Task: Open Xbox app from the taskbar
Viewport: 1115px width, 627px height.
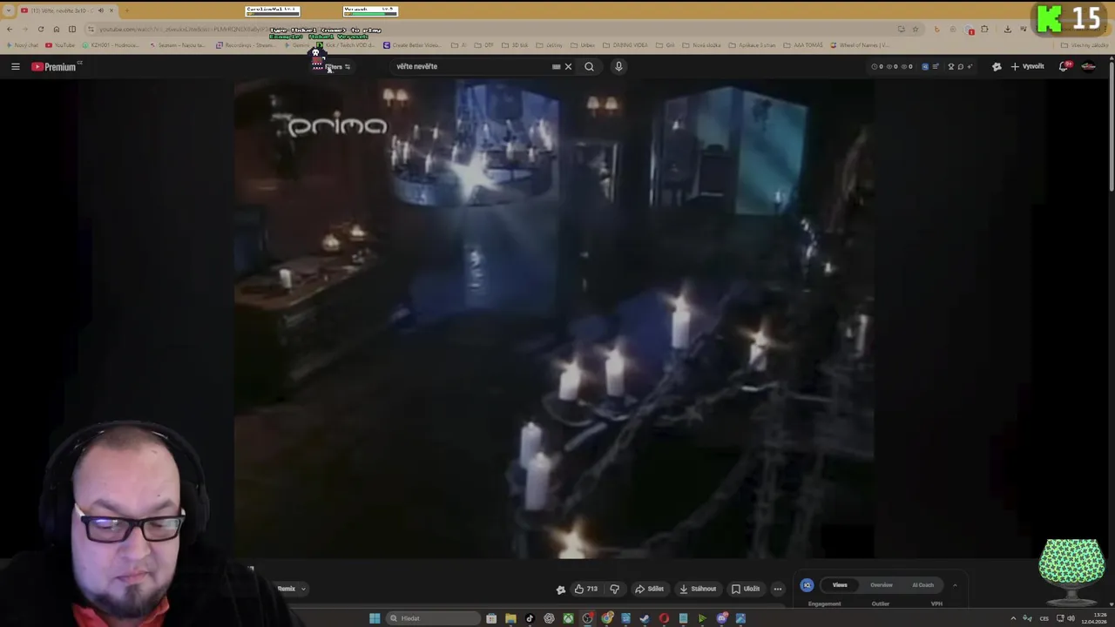Action: pos(568,618)
